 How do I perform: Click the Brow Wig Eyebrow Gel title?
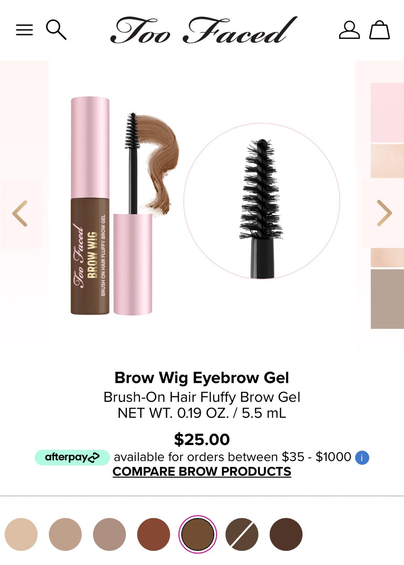(202, 377)
